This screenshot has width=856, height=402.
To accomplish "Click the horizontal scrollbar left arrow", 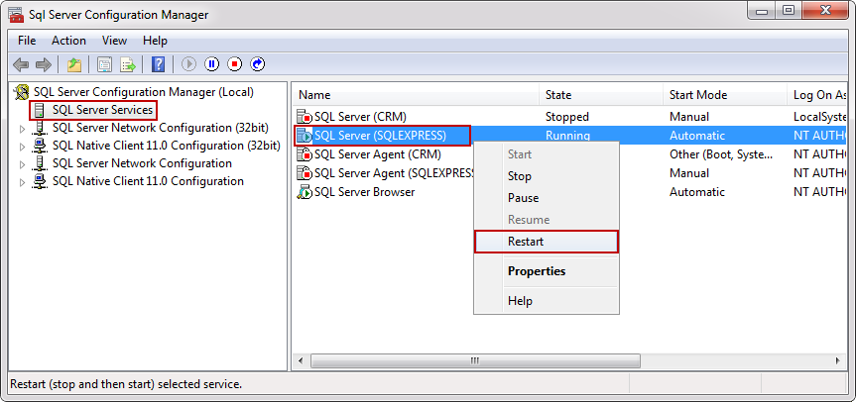I will pyautogui.click(x=301, y=360).
